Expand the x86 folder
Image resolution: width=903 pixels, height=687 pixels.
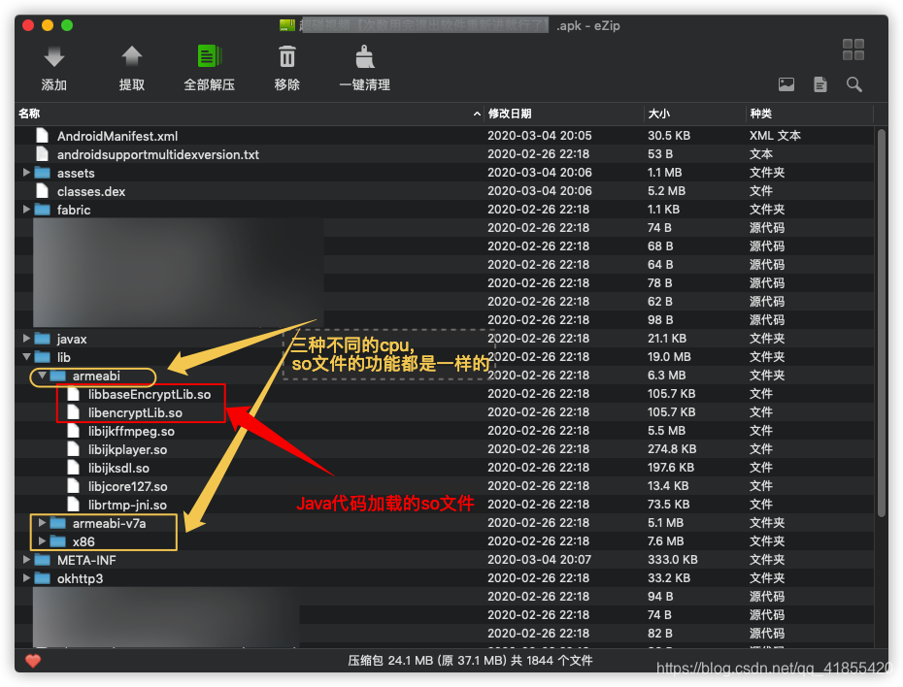pos(42,540)
